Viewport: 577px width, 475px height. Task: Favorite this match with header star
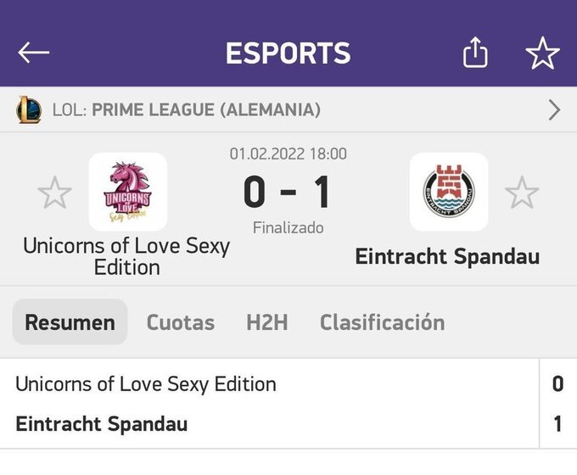coord(543,53)
